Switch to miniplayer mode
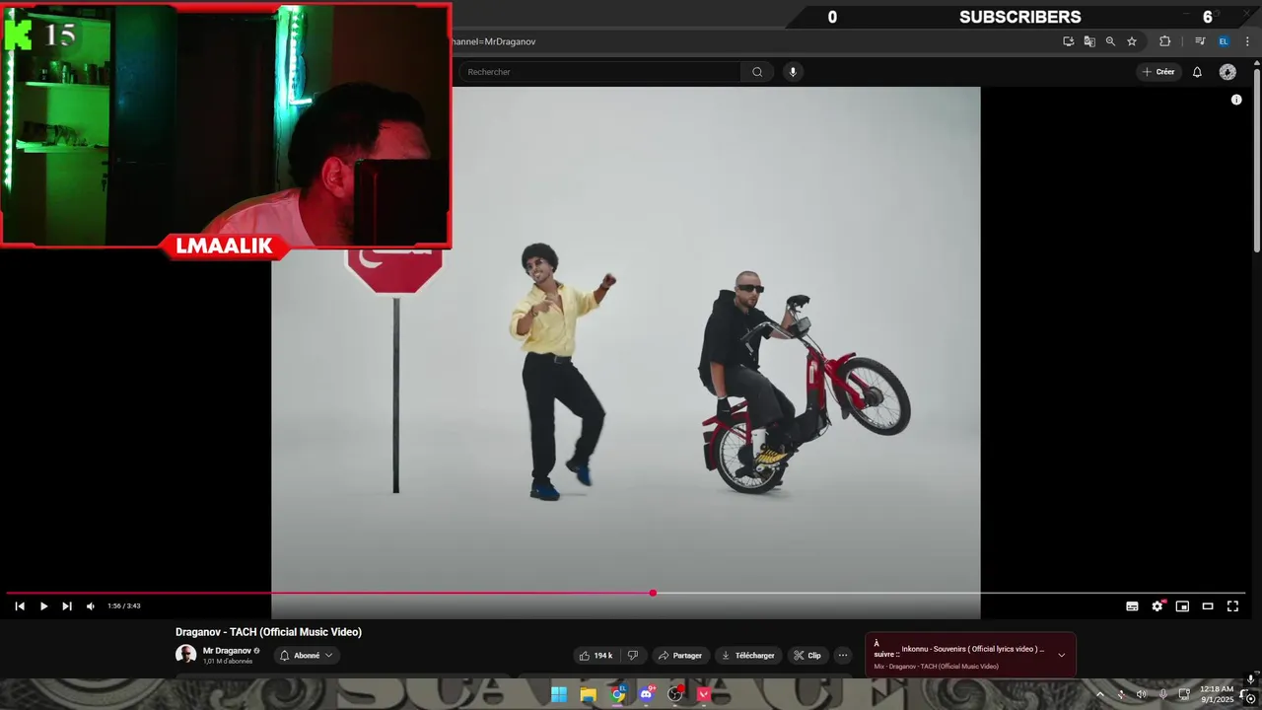The image size is (1262, 710). point(1182,606)
